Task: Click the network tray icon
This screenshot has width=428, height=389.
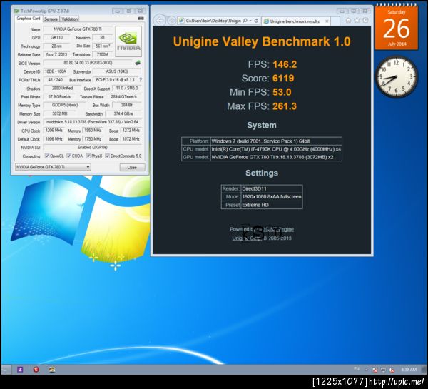Action: pyautogui.click(x=383, y=370)
